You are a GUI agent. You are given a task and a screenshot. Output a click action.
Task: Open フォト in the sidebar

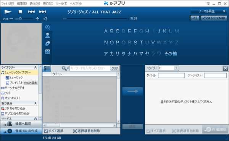click(6, 93)
